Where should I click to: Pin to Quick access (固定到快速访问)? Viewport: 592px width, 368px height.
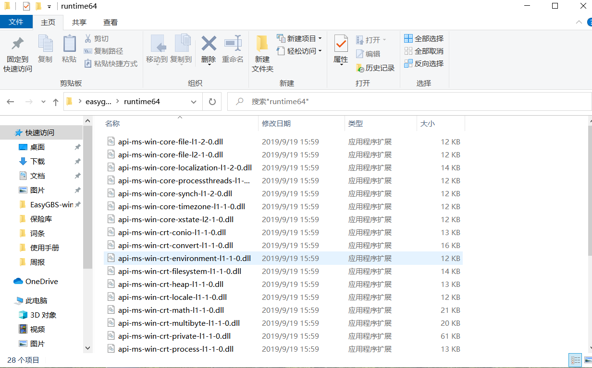[x=18, y=54]
